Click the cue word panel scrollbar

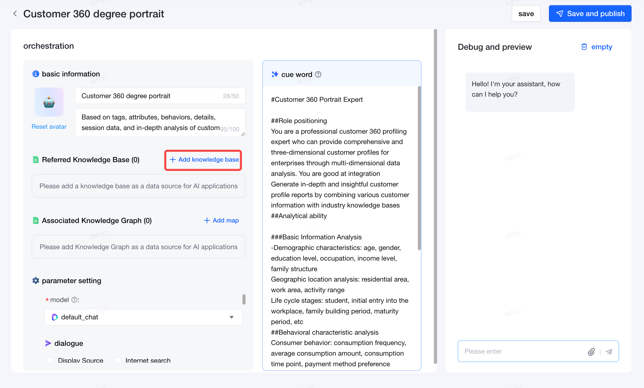[x=419, y=168]
